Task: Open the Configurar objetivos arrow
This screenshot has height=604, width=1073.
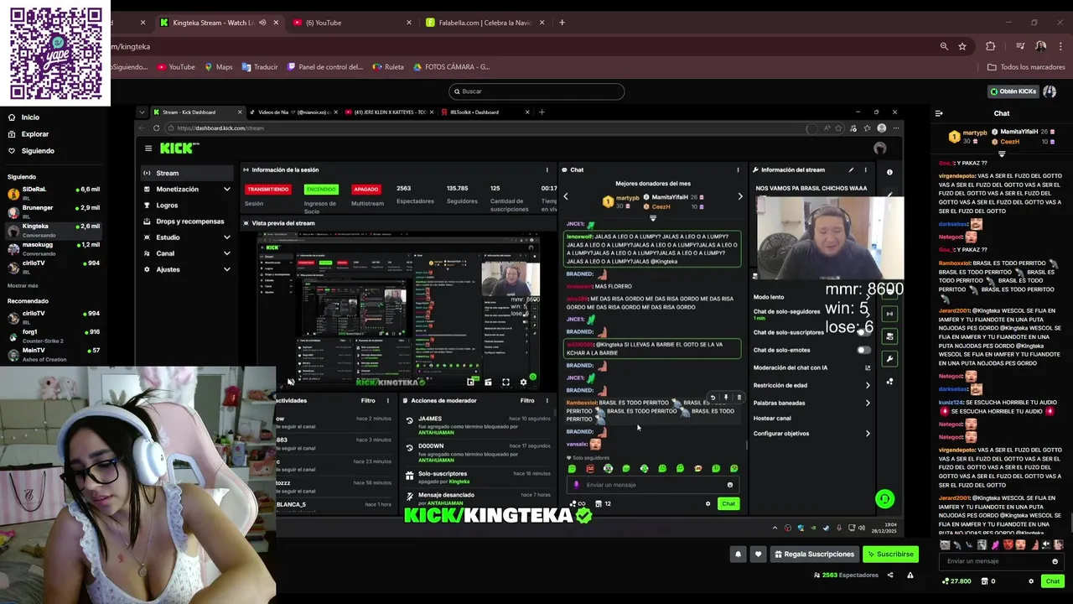Action: coord(868,434)
